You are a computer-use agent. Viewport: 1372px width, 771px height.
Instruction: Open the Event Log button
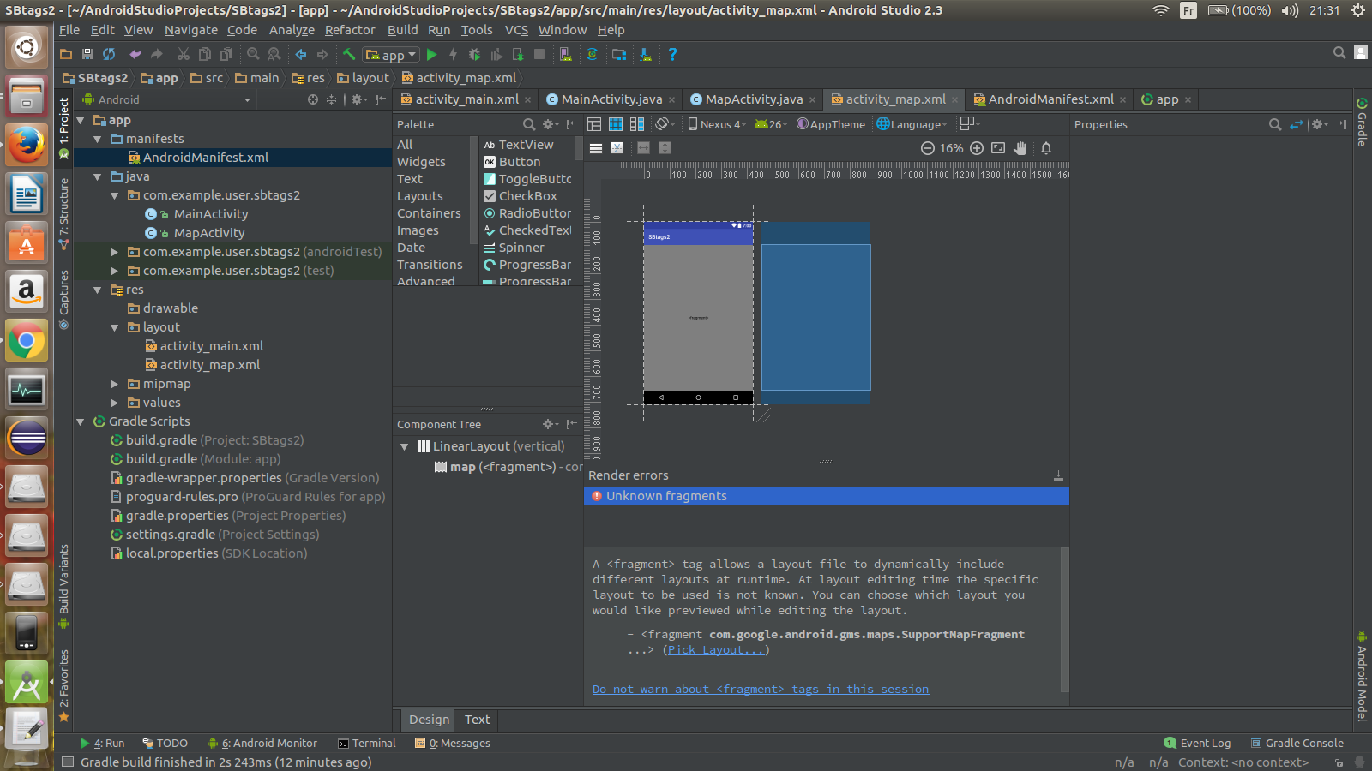pos(1197,743)
